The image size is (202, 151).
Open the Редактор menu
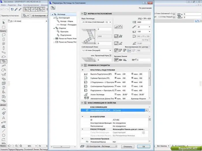click(12, 5)
